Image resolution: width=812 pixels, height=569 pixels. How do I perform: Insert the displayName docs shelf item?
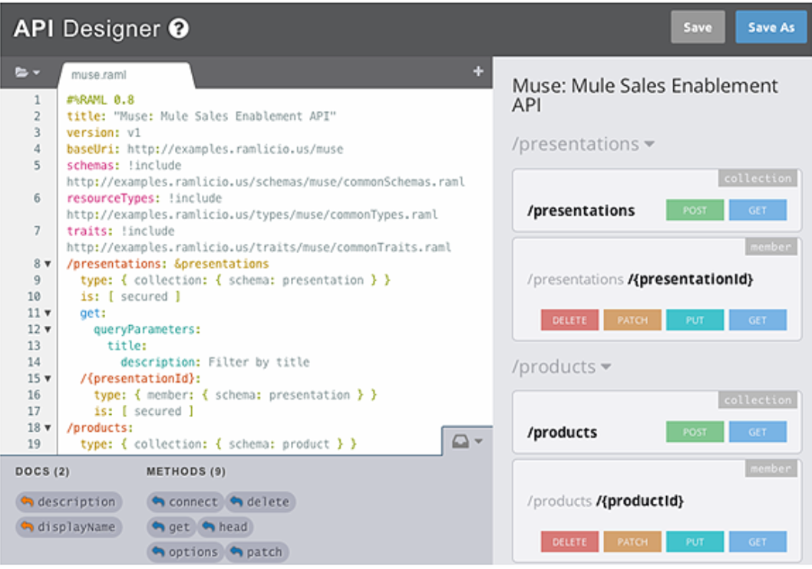pyautogui.click(x=69, y=527)
